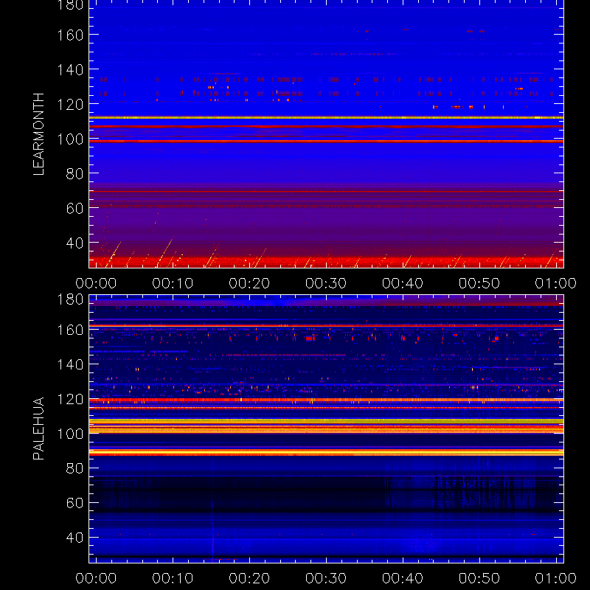
Task: Select the 40 tick label on LEARMONTH axis
Action: (74, 243)
